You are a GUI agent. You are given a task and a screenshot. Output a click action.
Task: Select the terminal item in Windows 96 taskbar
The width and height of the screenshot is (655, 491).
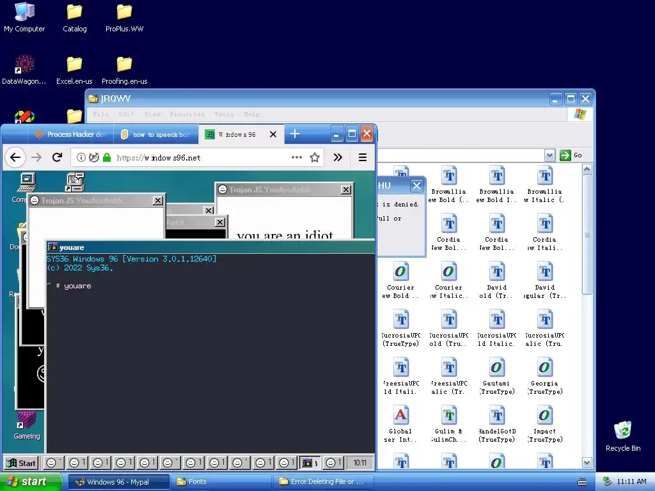pyautogui.click(x=310, y=463)
